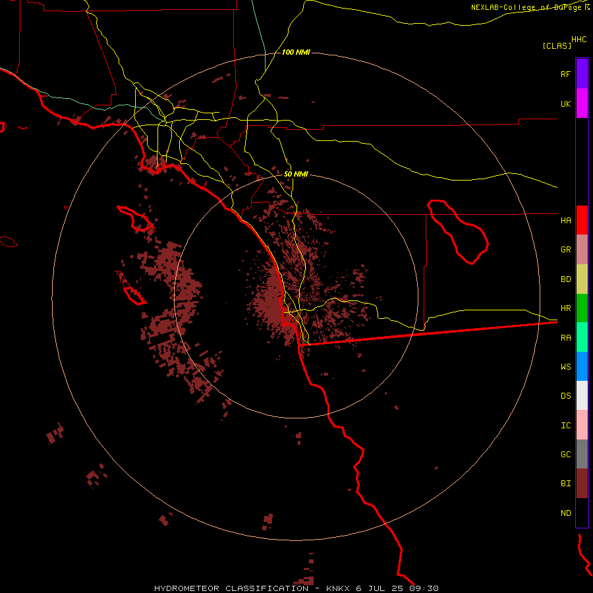Click the purple RF color swatch
This screenshot has width=593, height=593.
582,73
